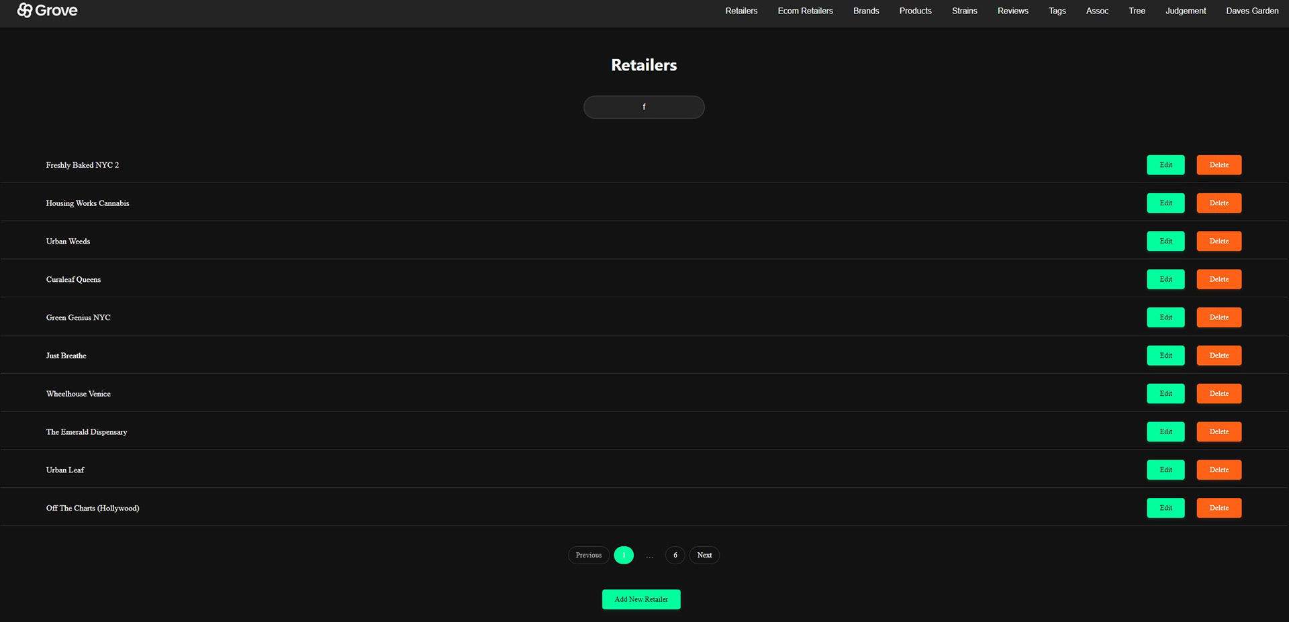Viewport: 1289px width, 622px height.
Task: Select the Freshly Baked NYC 2 name
Action: (83, 165)
